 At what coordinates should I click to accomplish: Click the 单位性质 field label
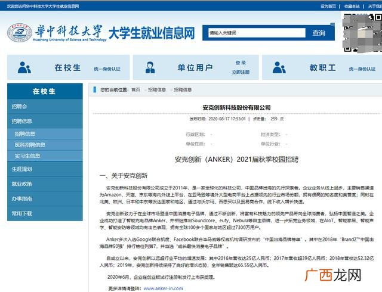click(x=196, y=144)
